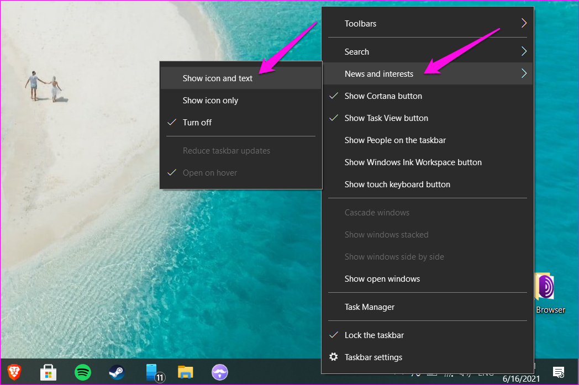Select Show icon and text
Viewport: 579px width, 385px height.
[217, 78]
